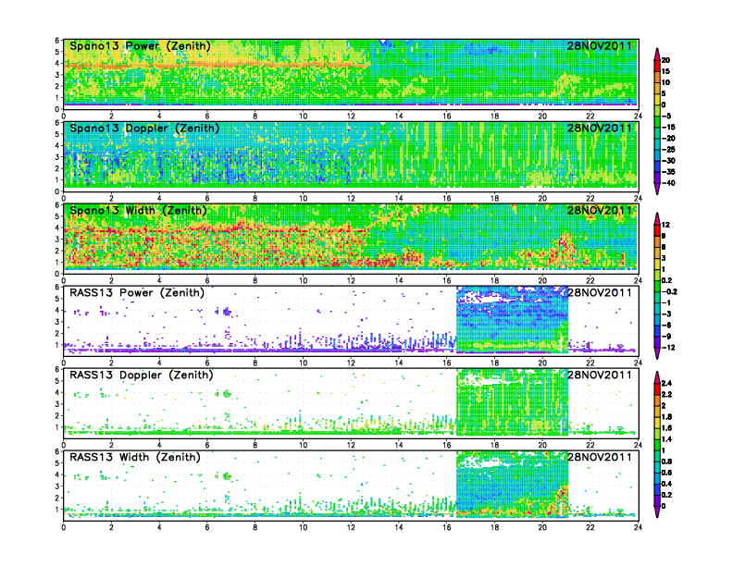Click the green 1-to-1.4 segment of bottom colorbar
Viewport: 733px width, 566px height.
coord(657,445)
